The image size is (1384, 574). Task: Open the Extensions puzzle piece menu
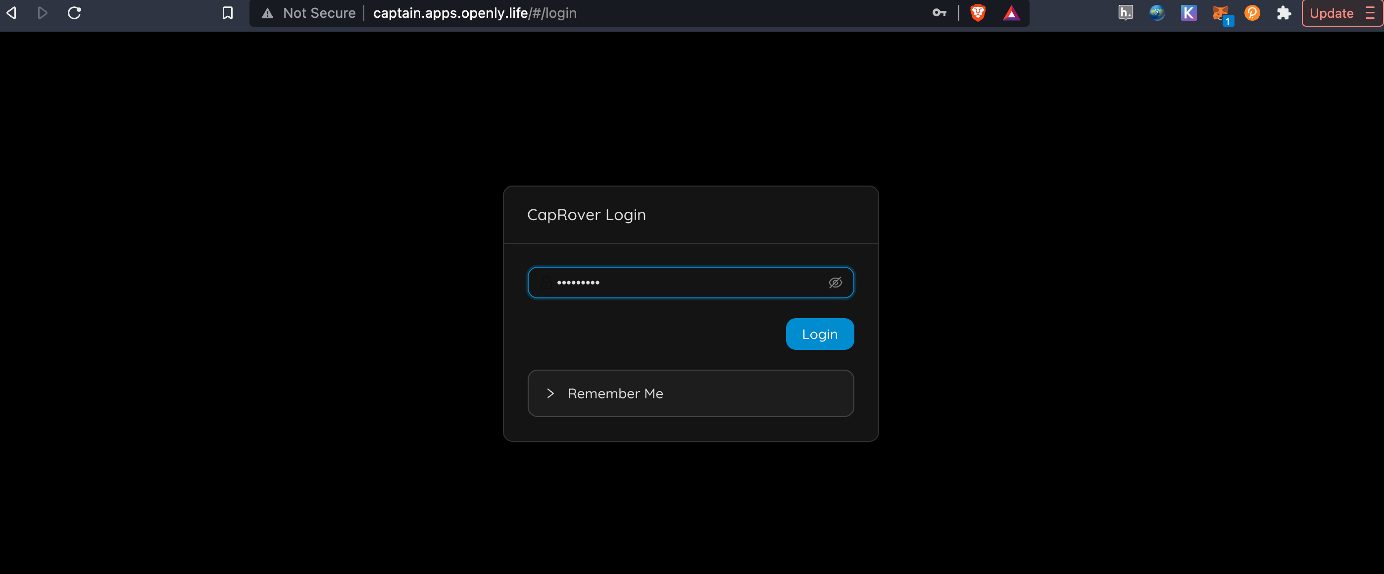(x=1284, y=13)
